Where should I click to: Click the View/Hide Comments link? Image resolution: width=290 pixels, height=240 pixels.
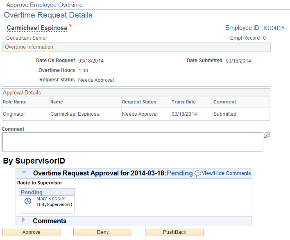(x=226, y=173)
